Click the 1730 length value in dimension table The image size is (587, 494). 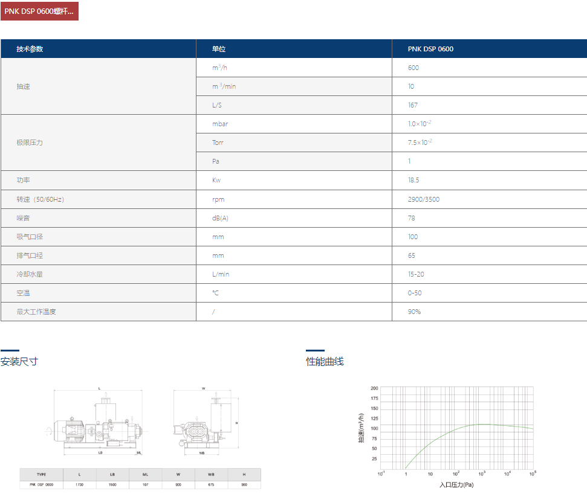(x=79, y=484)
